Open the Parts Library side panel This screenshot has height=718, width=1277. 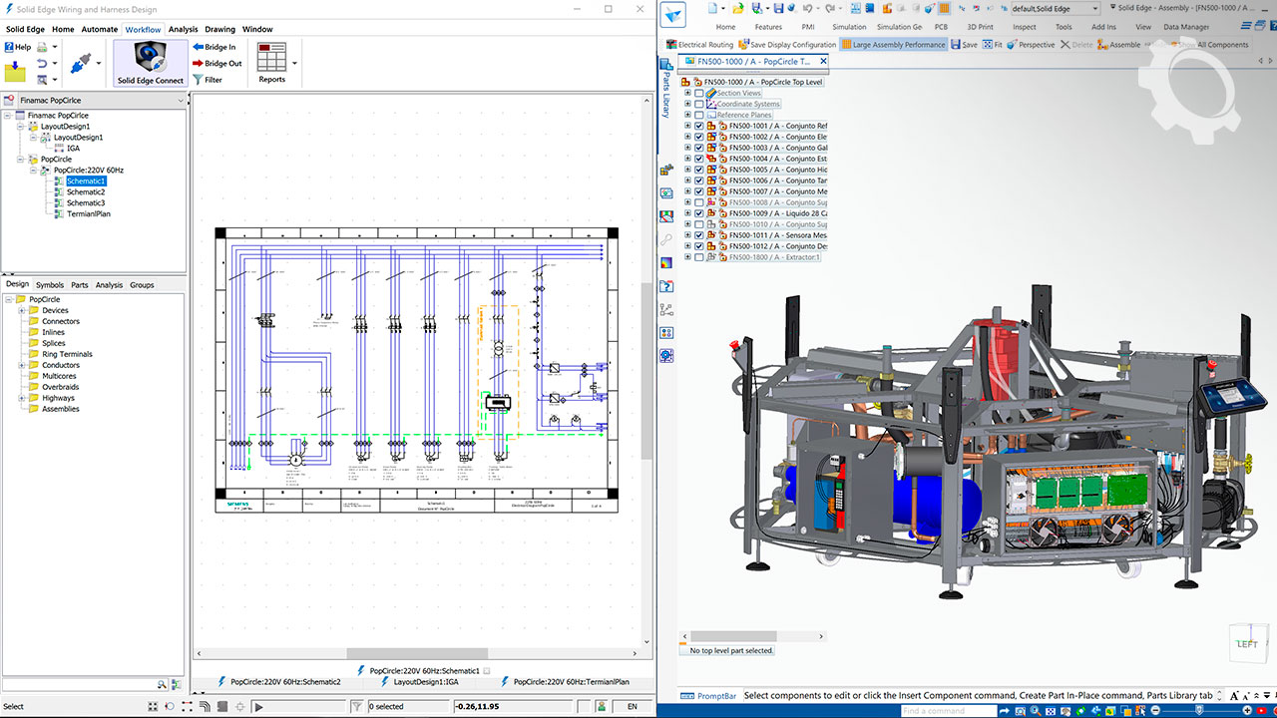[x=666, y=88]
